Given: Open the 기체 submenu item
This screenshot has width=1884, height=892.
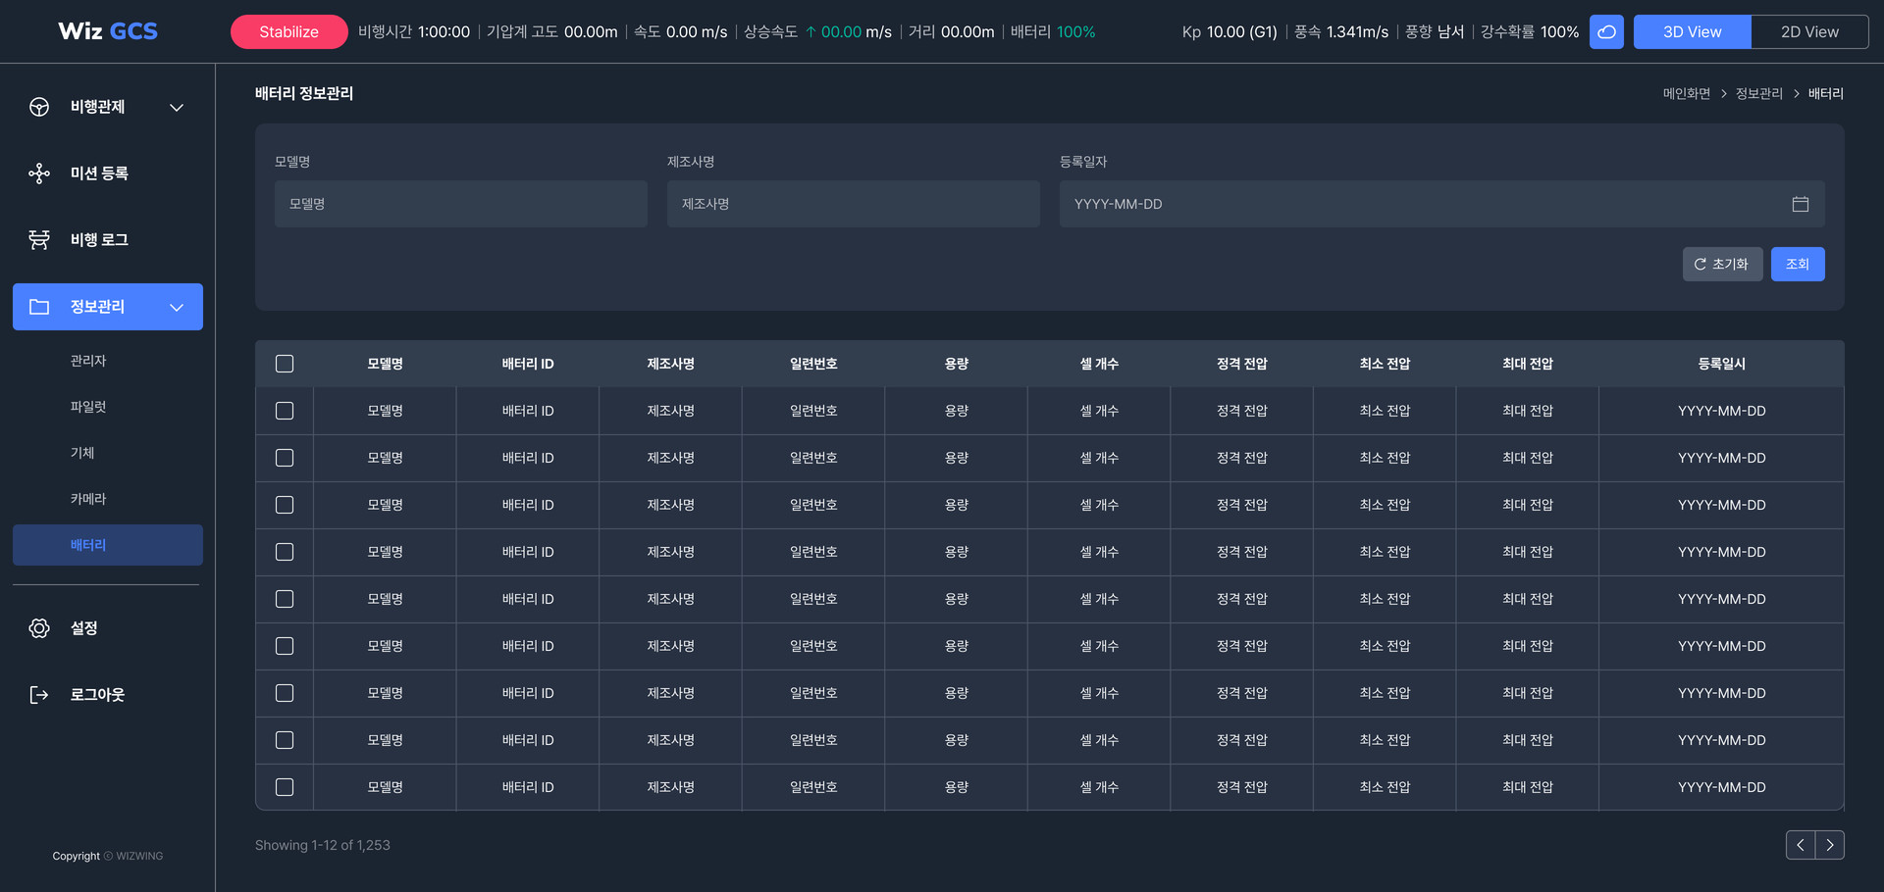Looking at the screenshot, I should tap(82, 453).
